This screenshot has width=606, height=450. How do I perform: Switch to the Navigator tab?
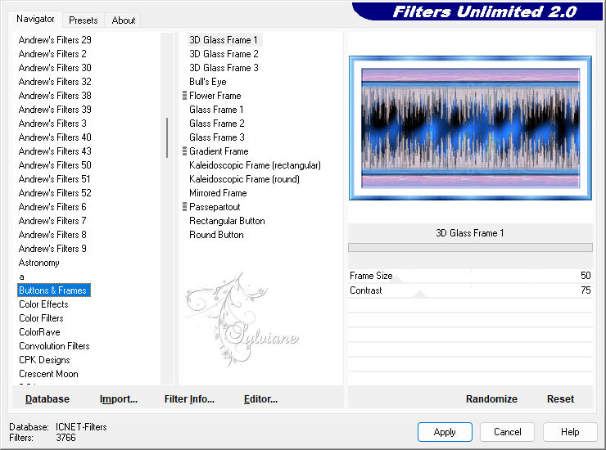[x=35, y=19]
